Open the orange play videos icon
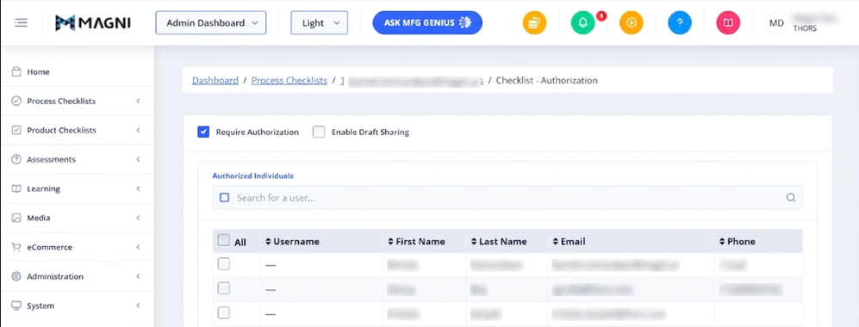This screenshot has height=327, width=859. (x=631, y=23)
